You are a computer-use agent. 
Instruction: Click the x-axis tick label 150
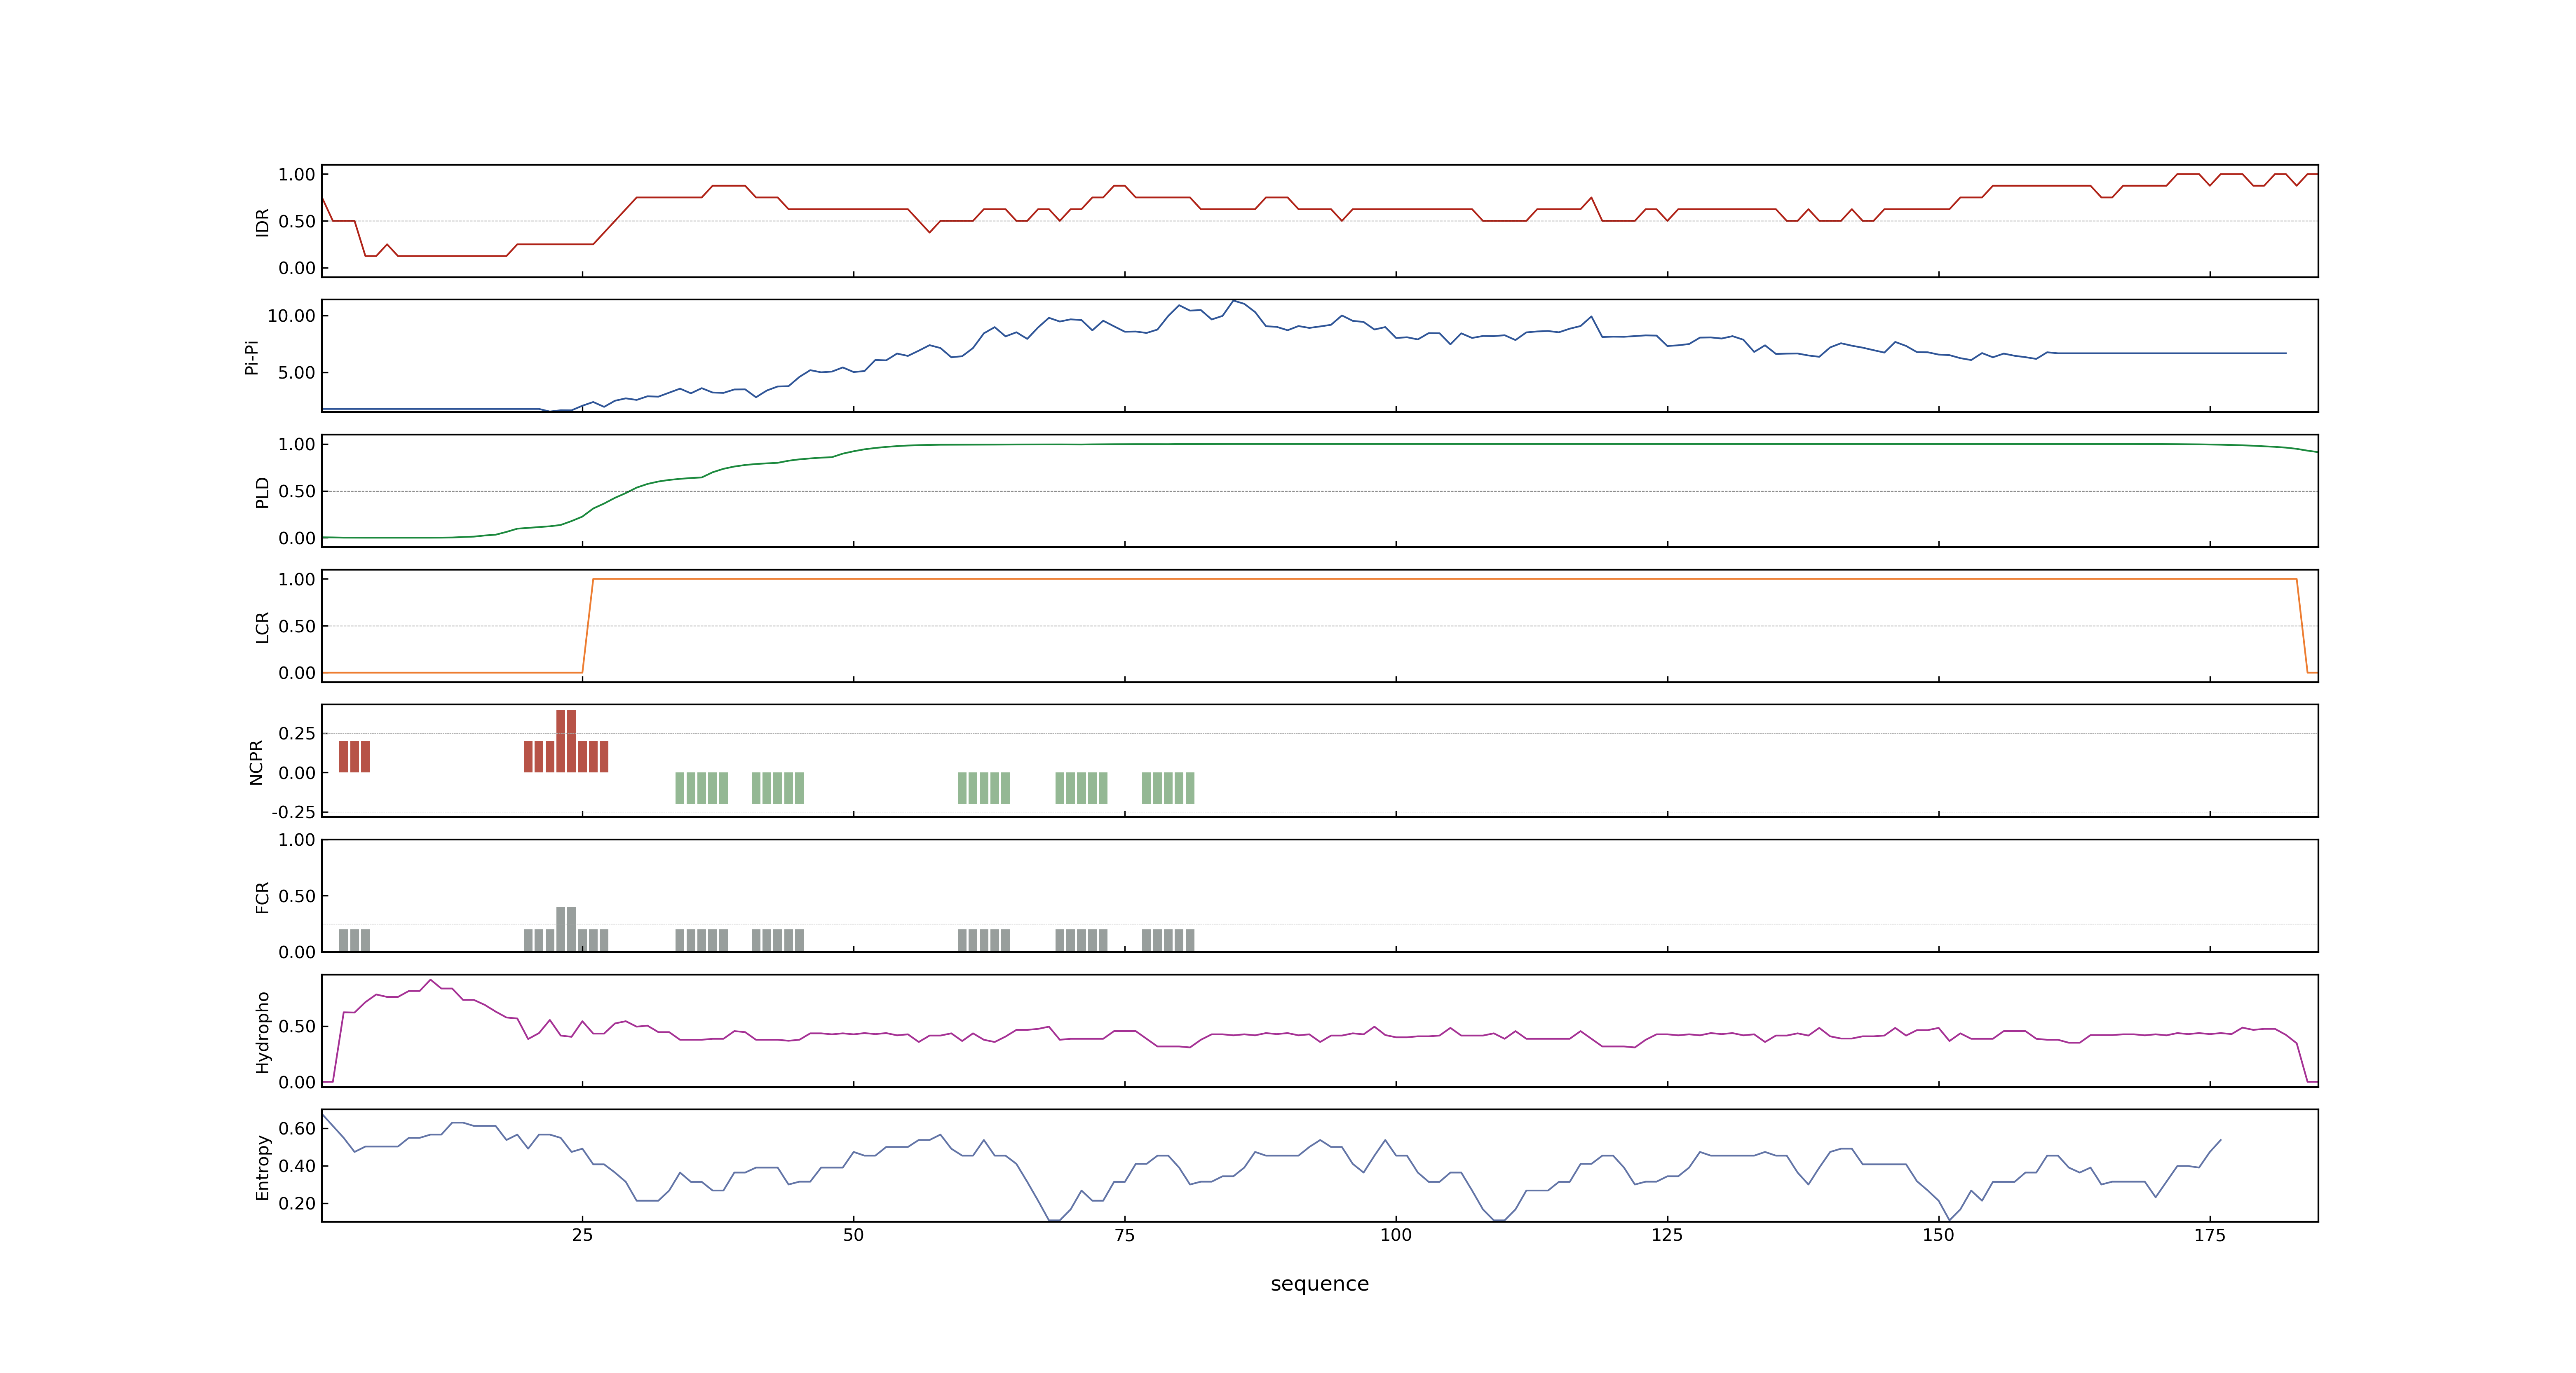pyautogui.click(x=1938, y=1235)
